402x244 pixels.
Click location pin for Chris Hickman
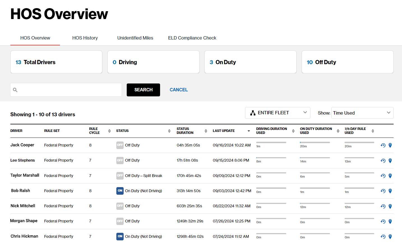[x=390, y=236]
